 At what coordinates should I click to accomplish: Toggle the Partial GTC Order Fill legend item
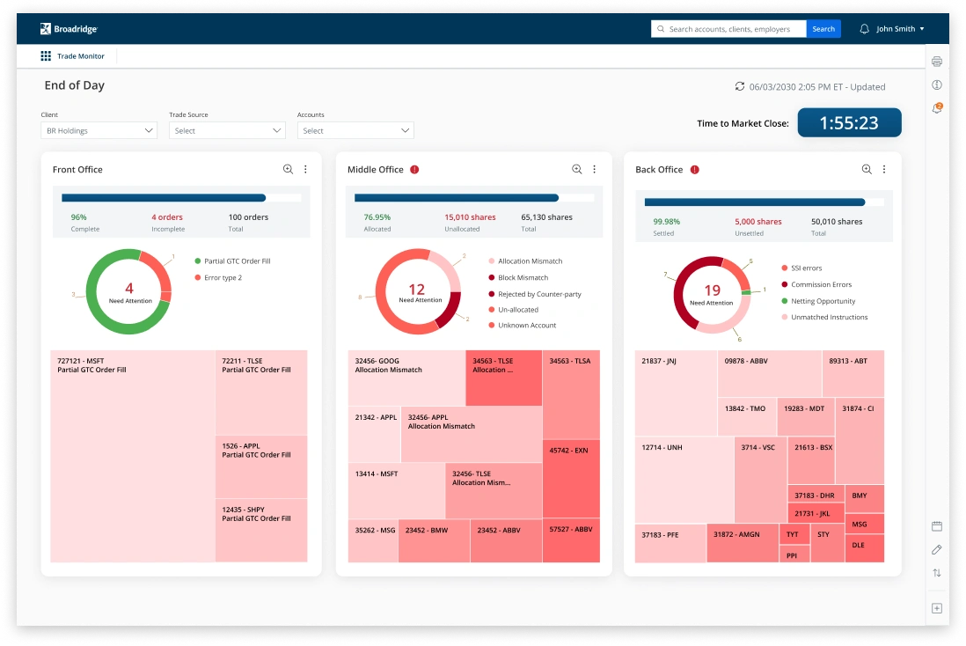click(238, 261)
